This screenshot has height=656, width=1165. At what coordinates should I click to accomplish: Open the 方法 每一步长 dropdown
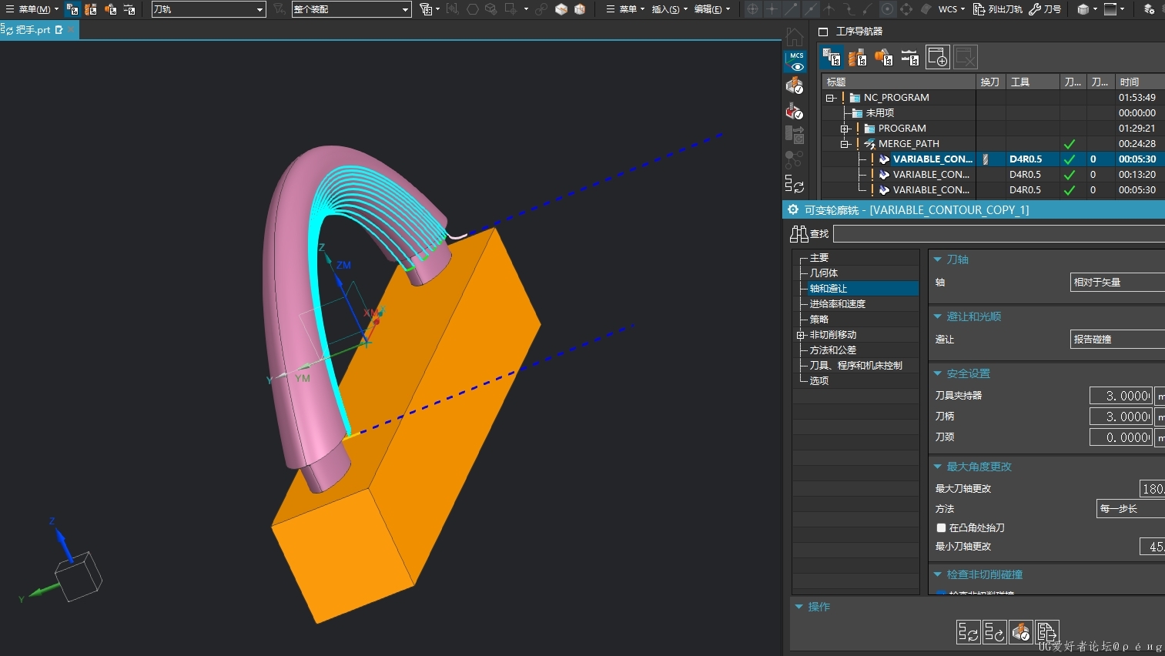coord(1130,509)
